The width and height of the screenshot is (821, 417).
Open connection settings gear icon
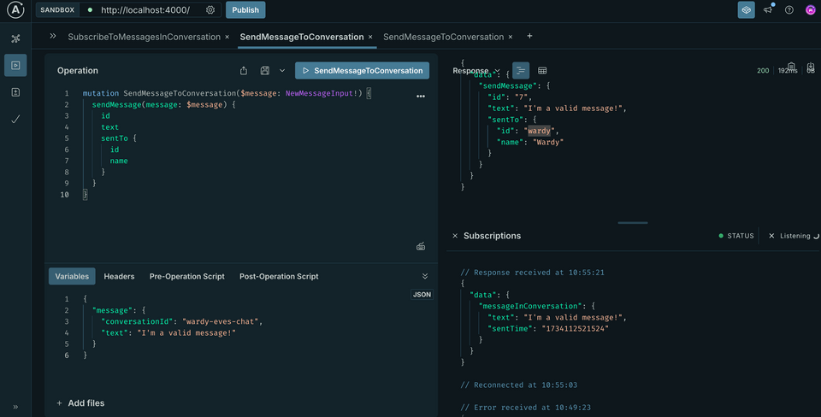click(210, 10)
